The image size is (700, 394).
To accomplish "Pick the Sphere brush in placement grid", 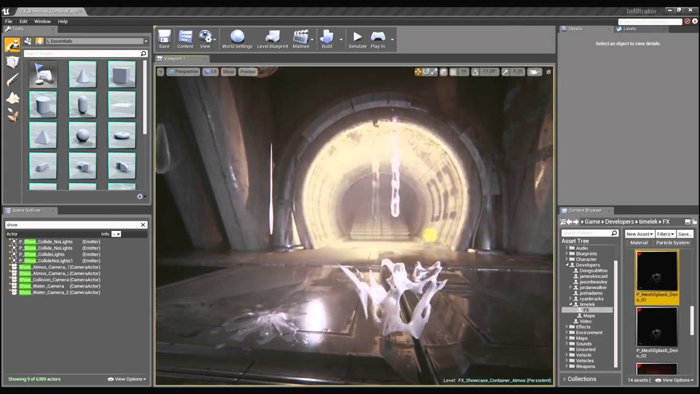I will 82,135.
